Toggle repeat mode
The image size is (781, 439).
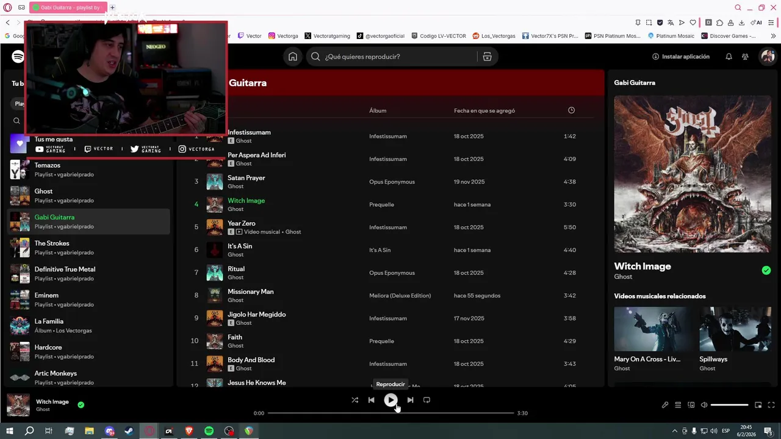click(x=426, y=400)
